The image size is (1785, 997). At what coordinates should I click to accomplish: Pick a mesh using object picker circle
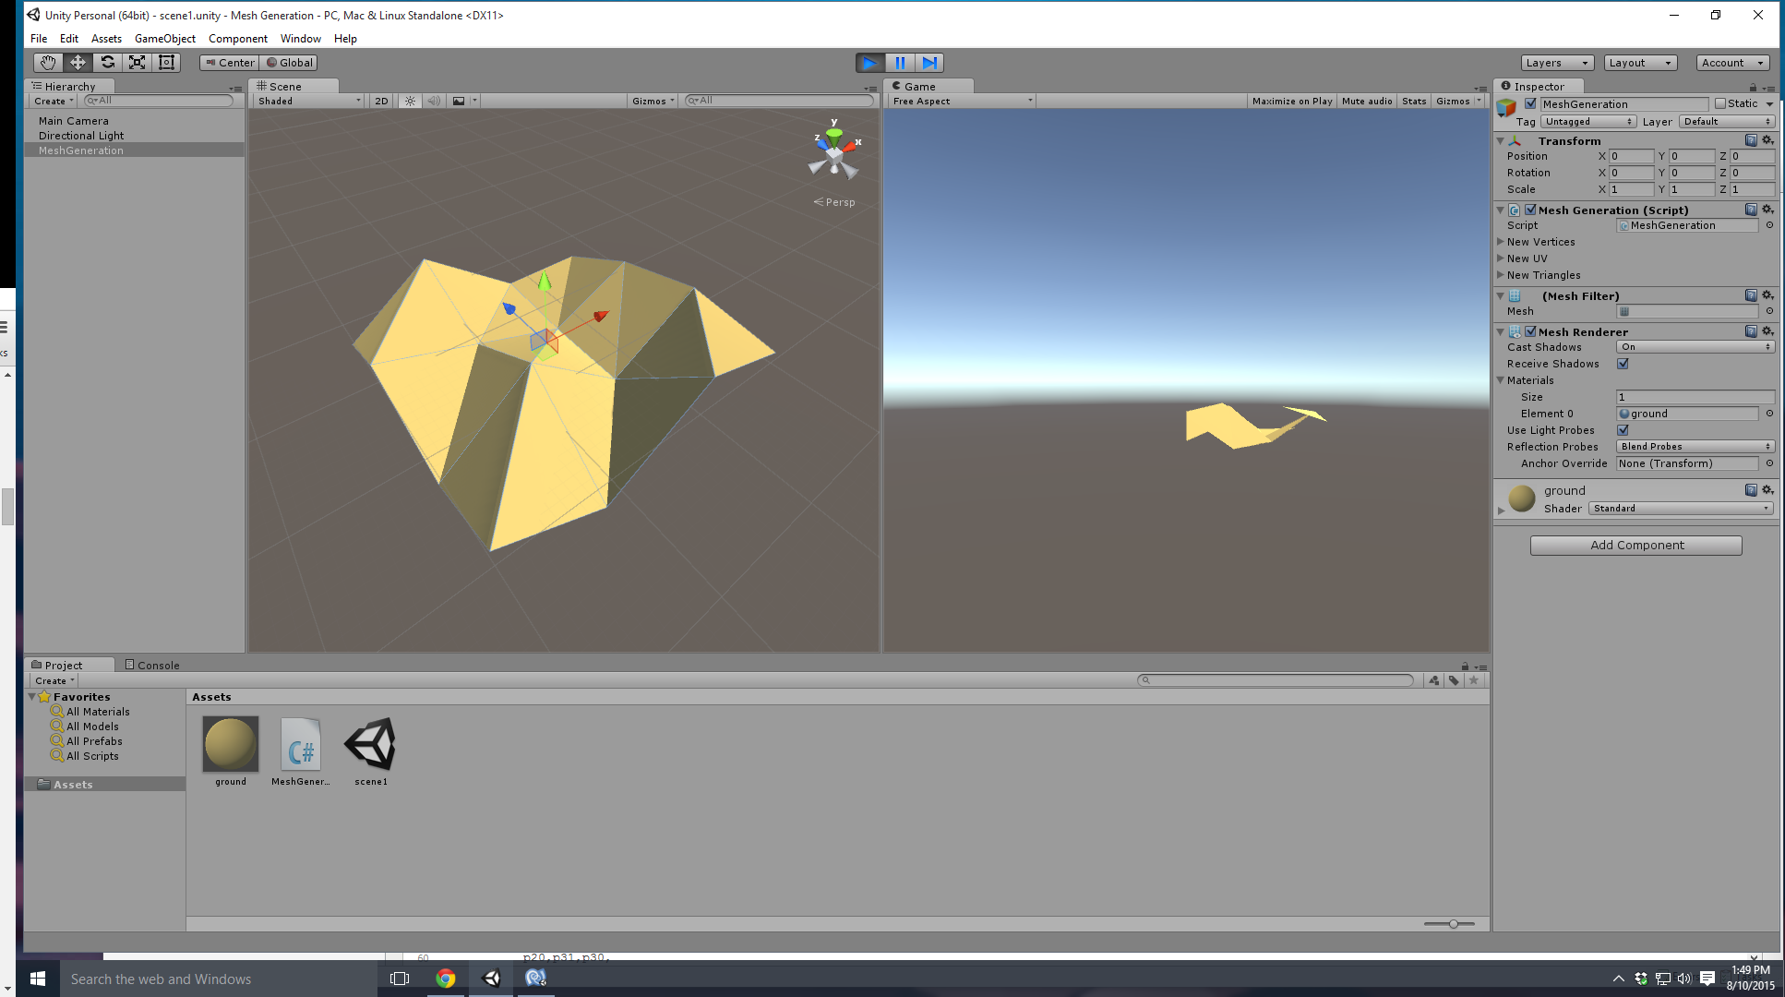[x=1769, y=311]
